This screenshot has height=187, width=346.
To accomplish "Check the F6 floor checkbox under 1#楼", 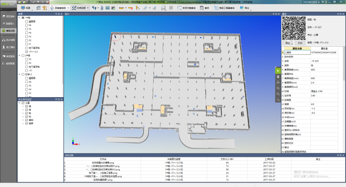I will pos(26,25).
